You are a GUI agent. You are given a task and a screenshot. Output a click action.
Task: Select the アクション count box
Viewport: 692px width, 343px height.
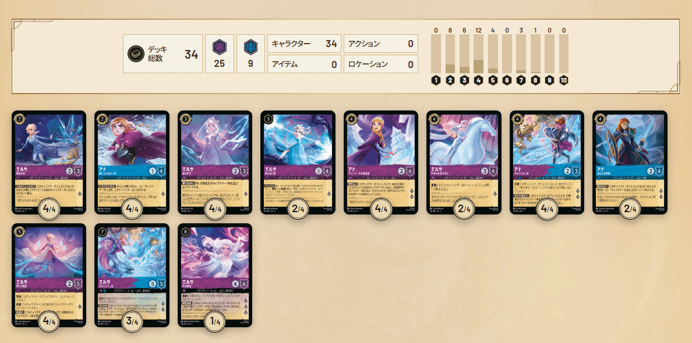click(x=381, y=44)
